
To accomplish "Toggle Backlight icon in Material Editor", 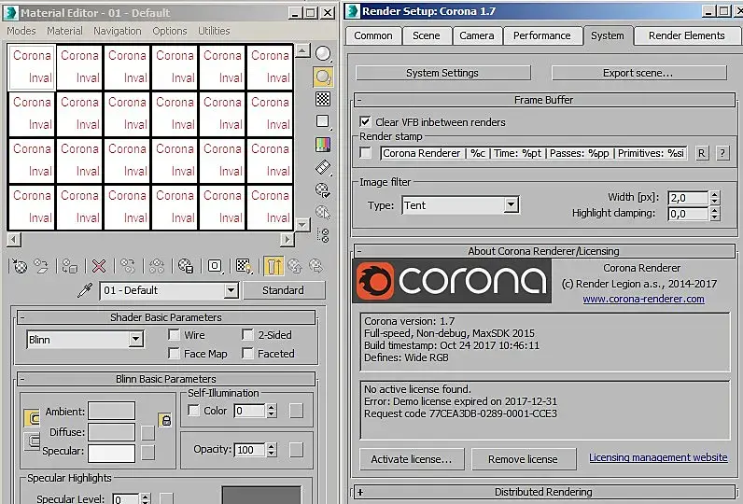I will 323,77.
